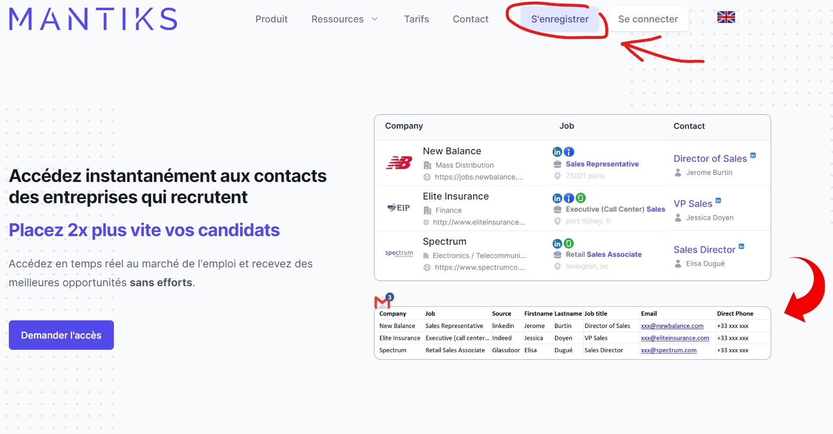Click LinkedIn source icon in Spectrum row

click(557, 243)
